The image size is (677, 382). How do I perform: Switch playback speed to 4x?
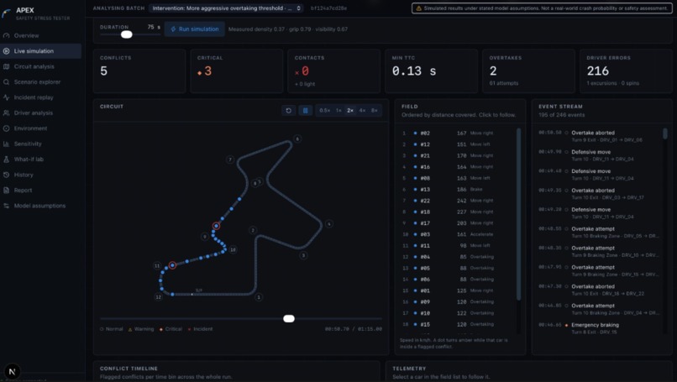(x=362, y=111)
